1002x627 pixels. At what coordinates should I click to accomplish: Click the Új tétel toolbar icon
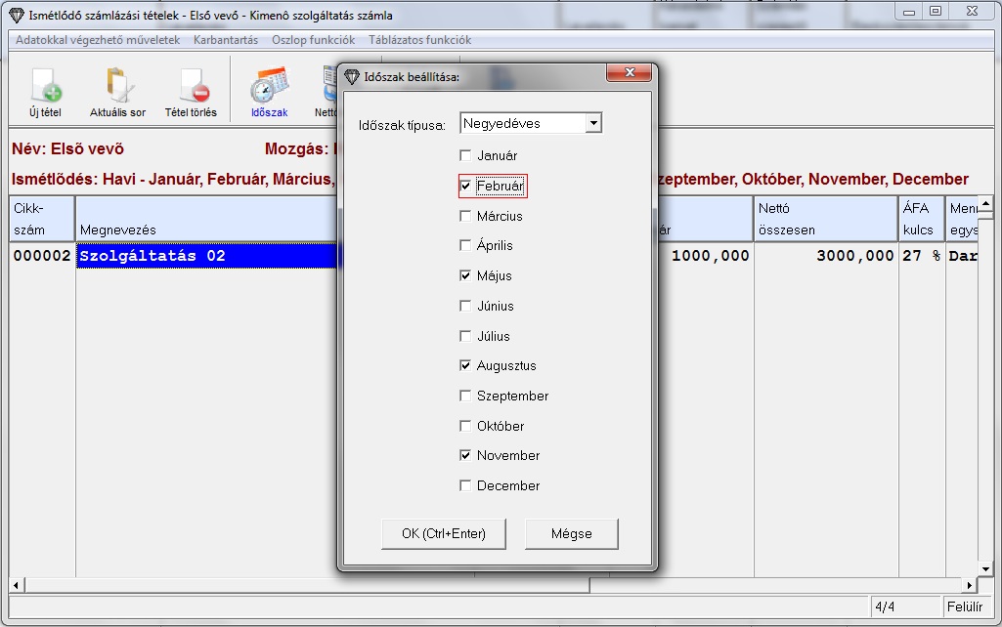45,88
